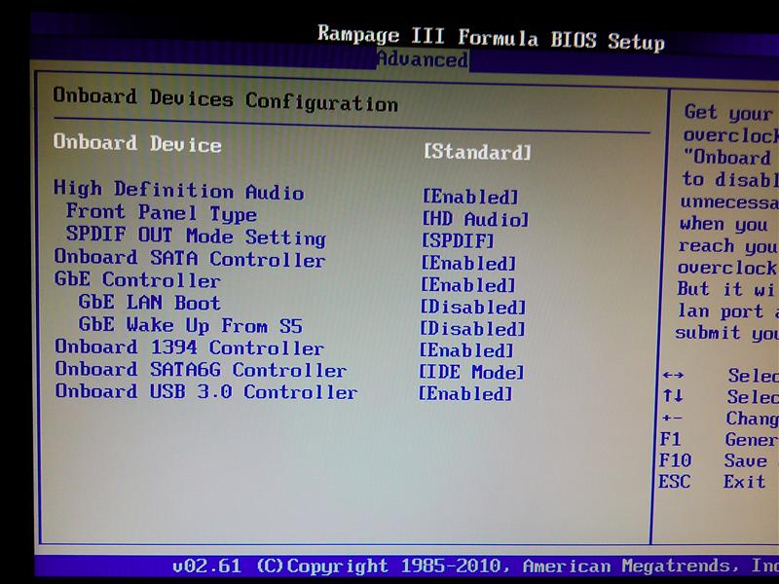Image resolution: width=779 pixels, height=584 pixels.
Task: Click the F10 Save hint
Action: click(x=674, y=460)
